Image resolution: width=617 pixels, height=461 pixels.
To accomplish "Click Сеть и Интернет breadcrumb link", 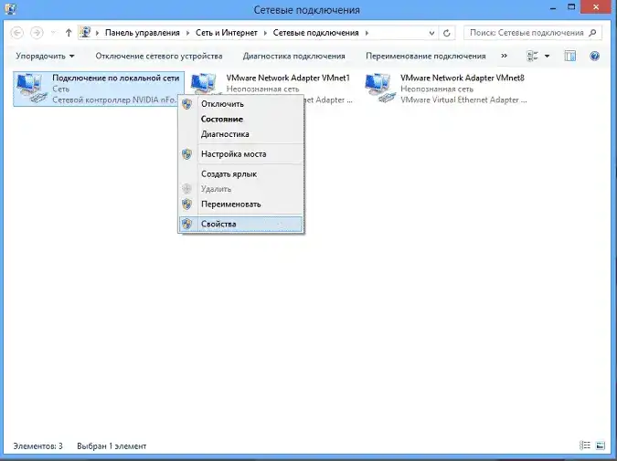I will click(227, 33).
